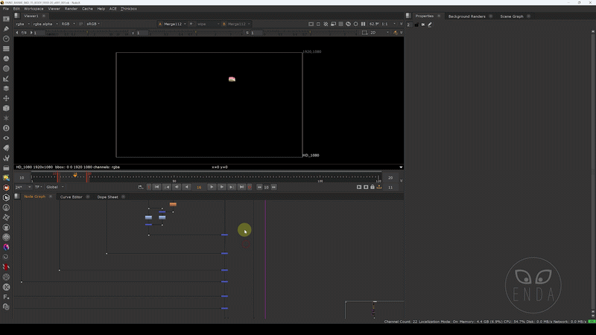Screen dimensions: 596x335
Task: Toggle the lock icon in Properties panel
Action: 416,25
